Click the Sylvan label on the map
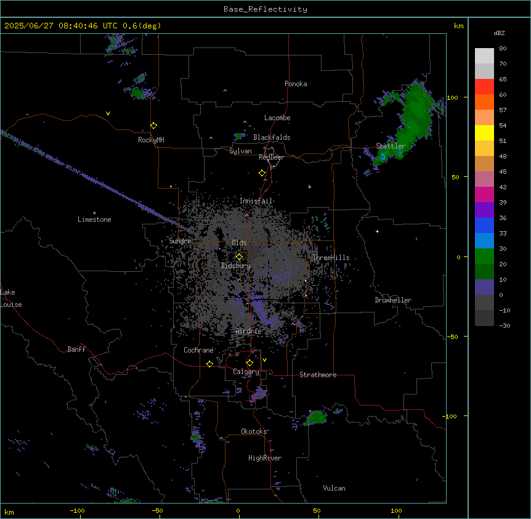531x519 pixels. point(240,151)
